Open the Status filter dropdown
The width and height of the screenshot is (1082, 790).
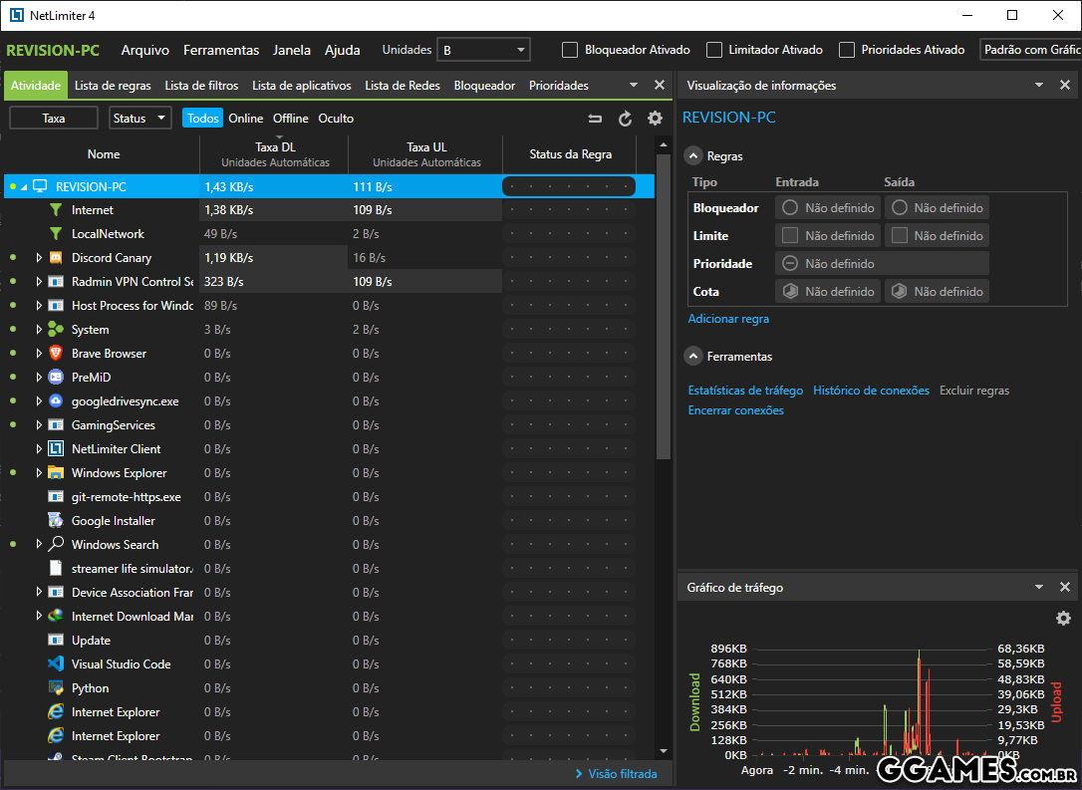point(140,119)
